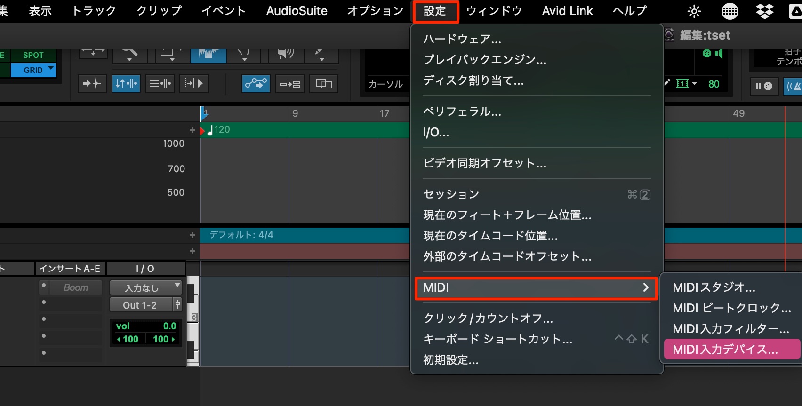Viewport: 802px width, 406px height.
Task: Open the macOS brightness sun icon
Action: 694,11
